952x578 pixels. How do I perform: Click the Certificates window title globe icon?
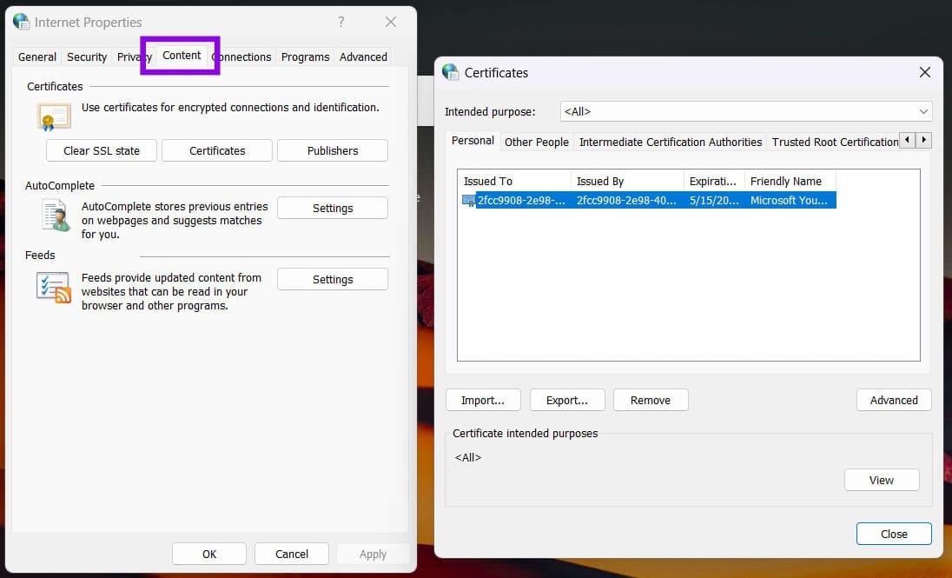pyautogui.click(x=451, y=72)
